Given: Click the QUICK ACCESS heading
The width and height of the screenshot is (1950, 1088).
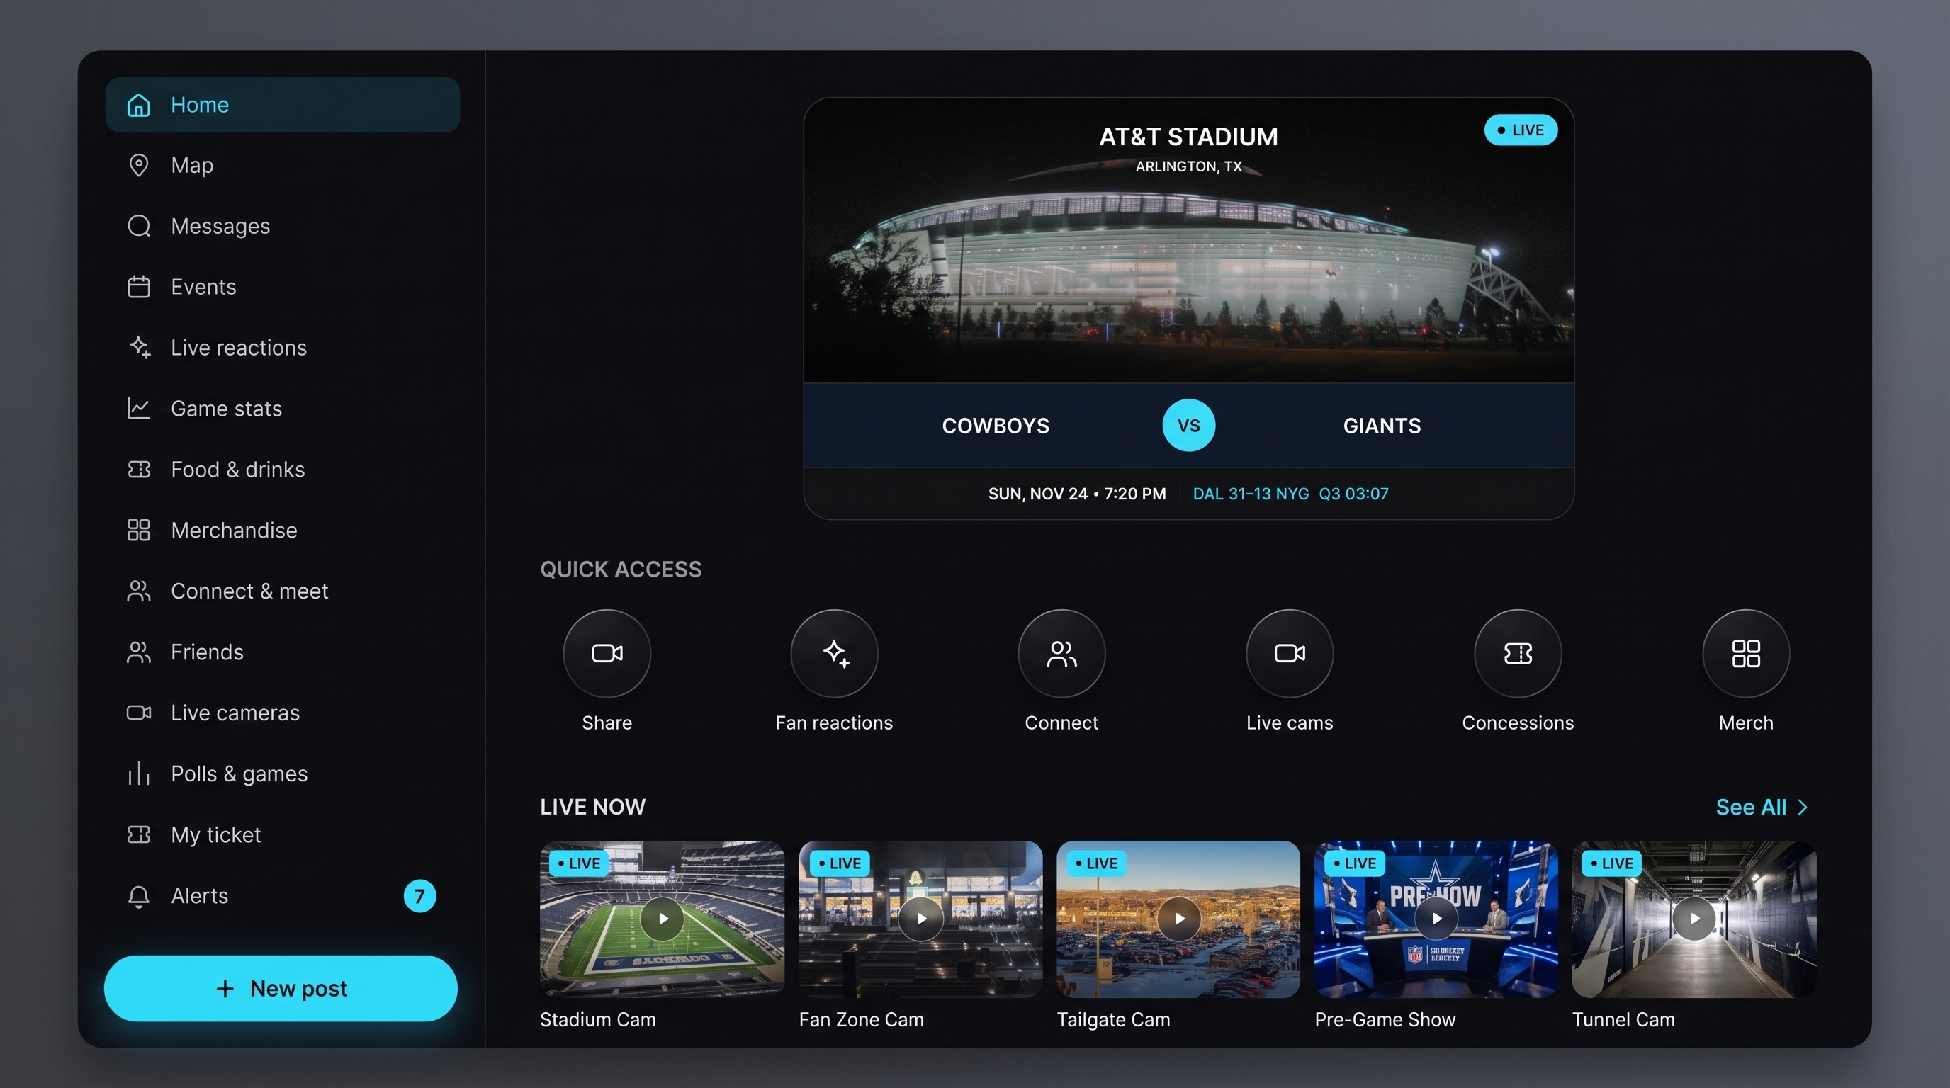Looking at the screenshot, I should coord(621,569).
